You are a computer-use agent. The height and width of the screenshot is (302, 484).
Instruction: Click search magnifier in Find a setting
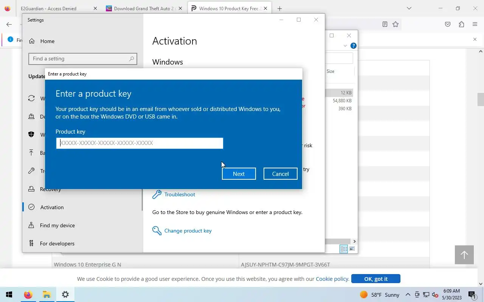click(131, 59)
